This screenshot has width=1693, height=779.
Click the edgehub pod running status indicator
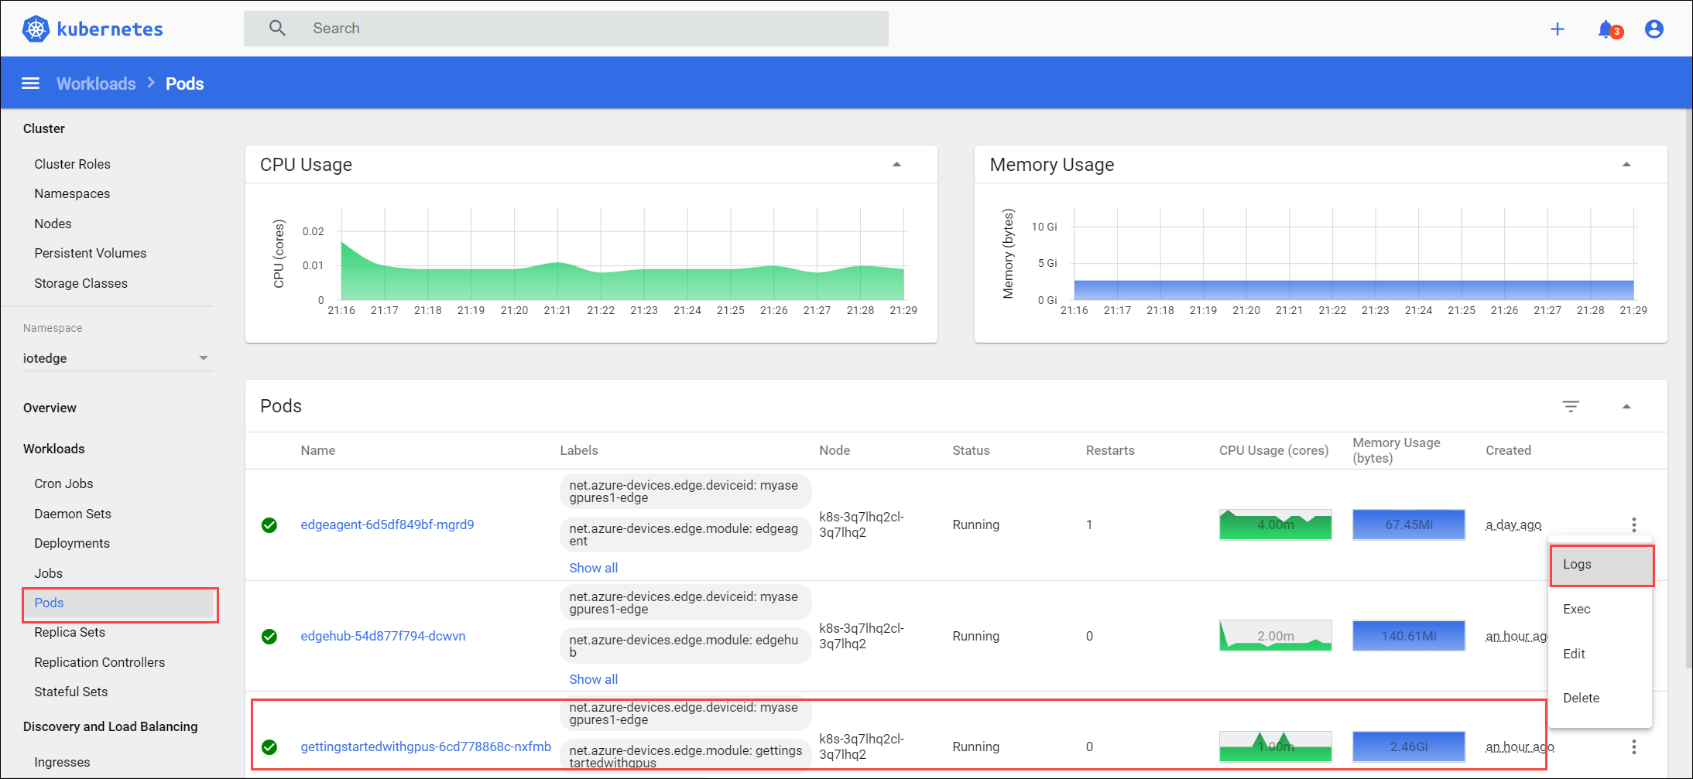pos(975,636)
